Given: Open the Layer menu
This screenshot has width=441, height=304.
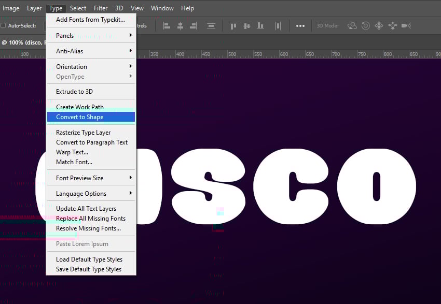Looking at the screenshot, I should [x=34, y=8].
